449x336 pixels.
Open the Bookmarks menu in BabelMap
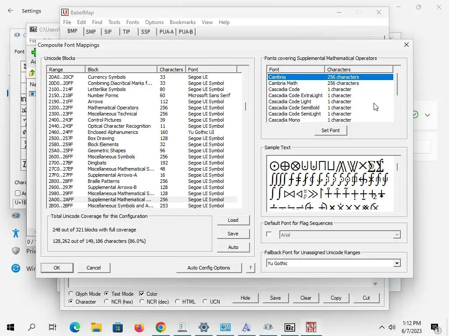pyautogui.click(x=182, y=22)
